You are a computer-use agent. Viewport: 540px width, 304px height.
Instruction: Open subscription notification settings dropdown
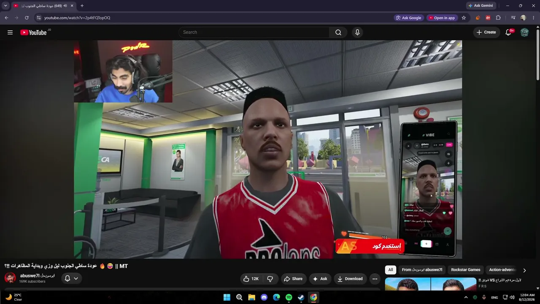[71, 278]
